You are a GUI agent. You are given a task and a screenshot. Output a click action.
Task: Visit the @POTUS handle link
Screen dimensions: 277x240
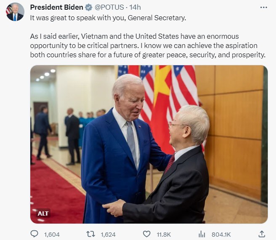pos(109,7)
